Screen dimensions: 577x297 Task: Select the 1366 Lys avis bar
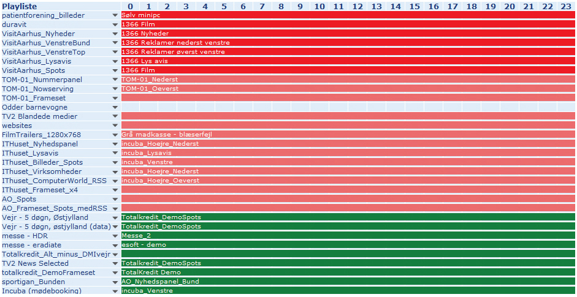pyautogui.click(x=348, y=61)
